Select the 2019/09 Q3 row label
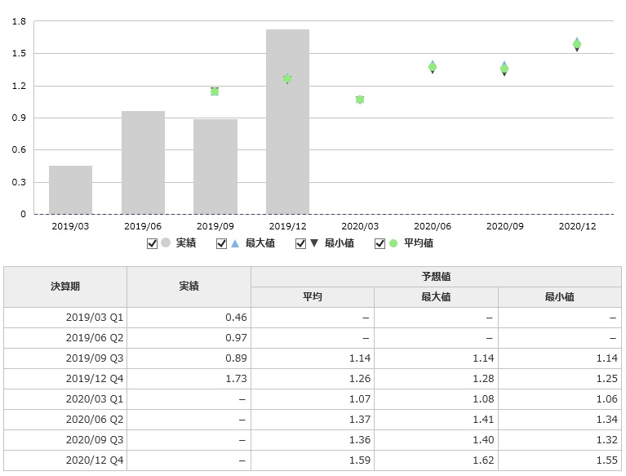 click(95, 358)
